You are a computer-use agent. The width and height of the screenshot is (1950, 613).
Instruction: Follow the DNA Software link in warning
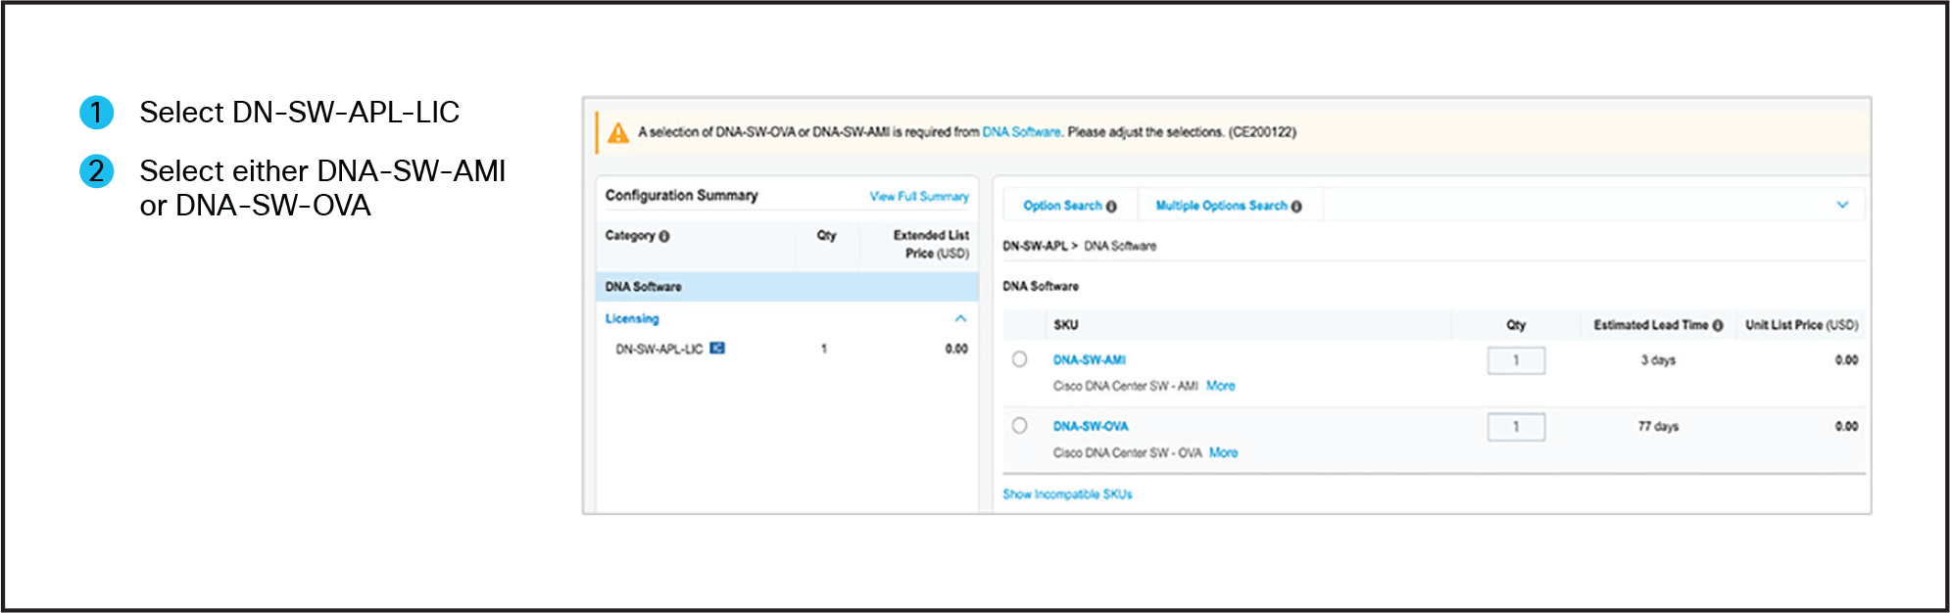pos(1021,132)
